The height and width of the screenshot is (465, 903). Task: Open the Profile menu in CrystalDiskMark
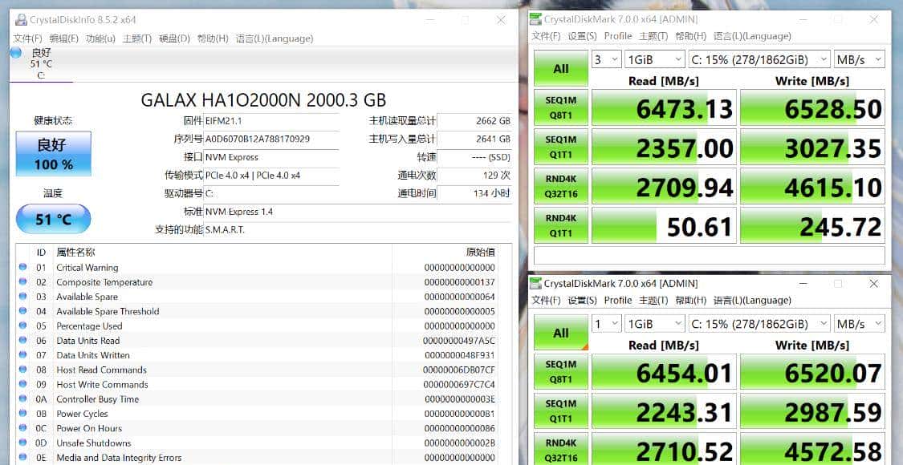click(x=618, y=36)
